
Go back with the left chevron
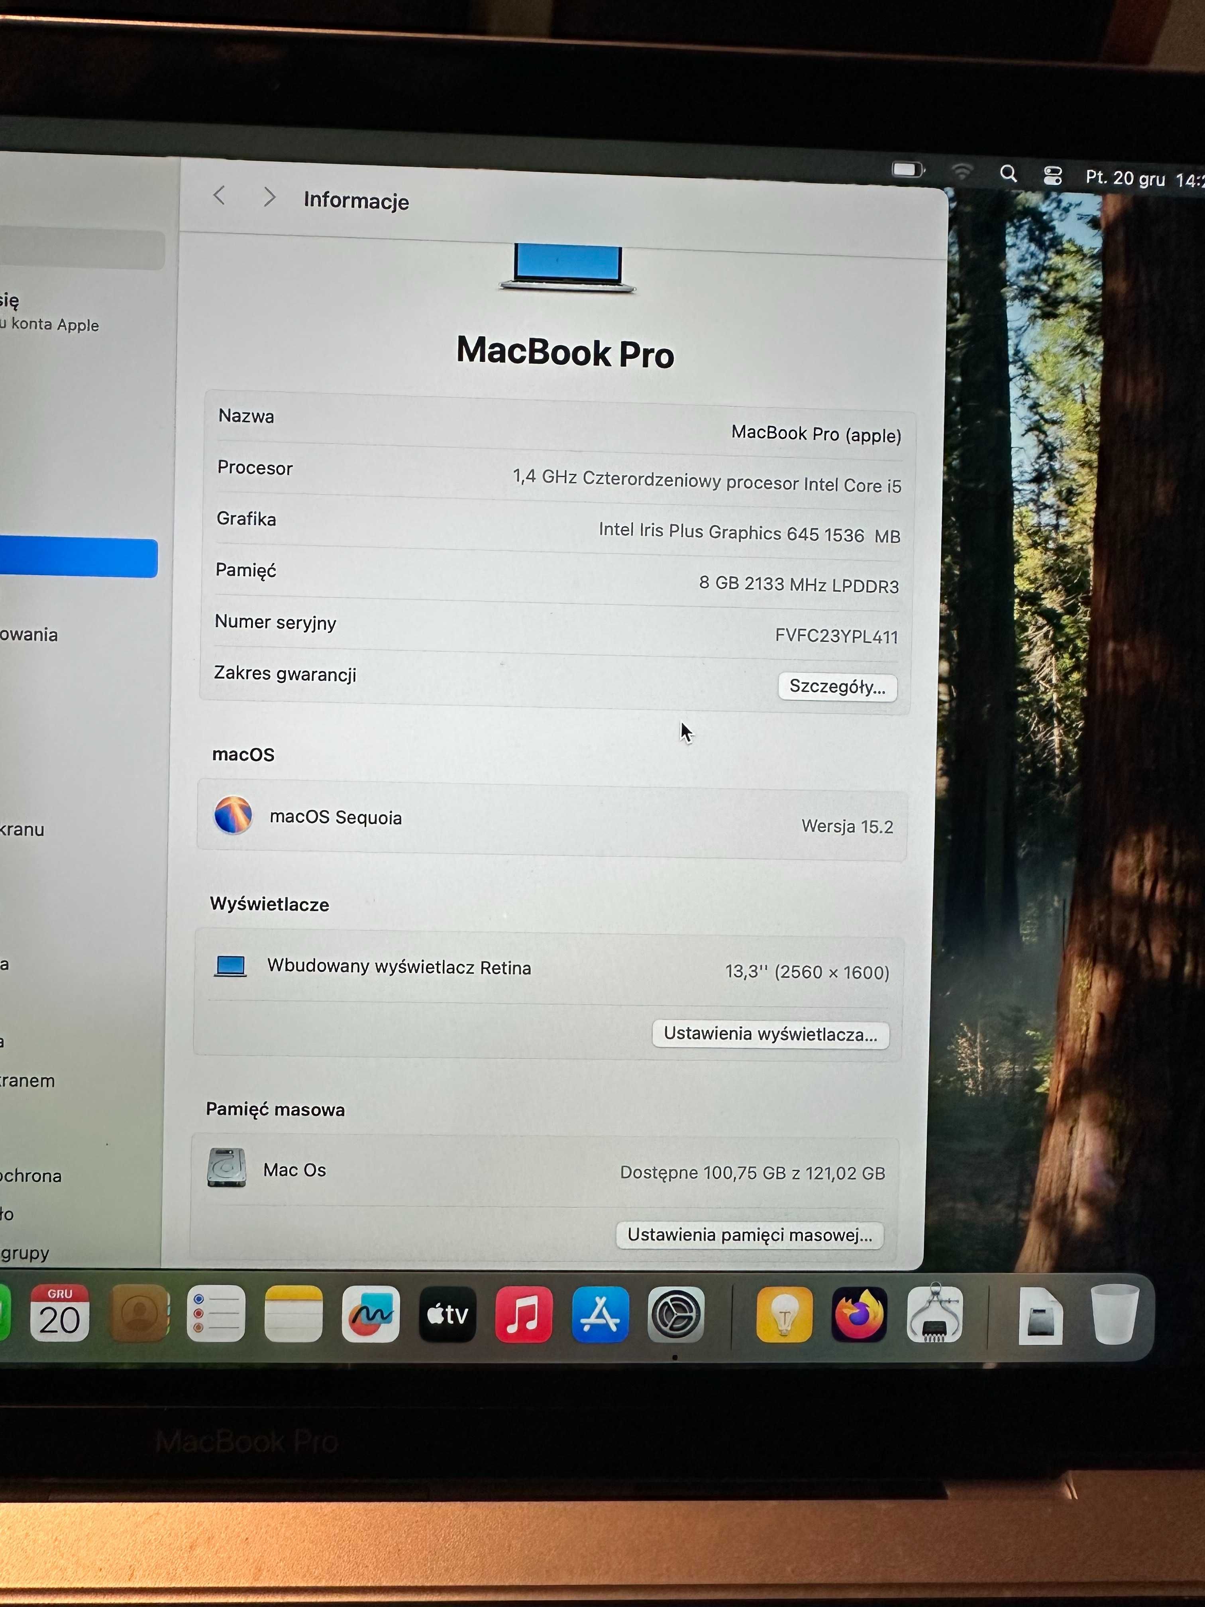pos(219,195)
